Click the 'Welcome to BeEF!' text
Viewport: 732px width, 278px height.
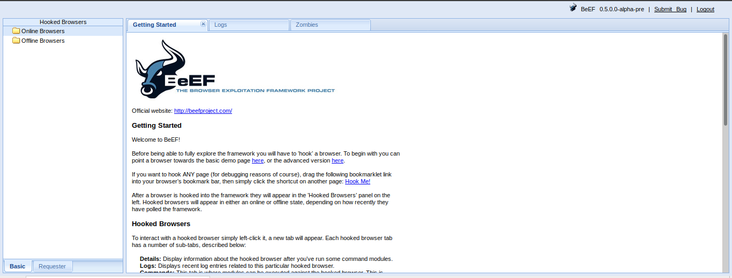[156, 140]
